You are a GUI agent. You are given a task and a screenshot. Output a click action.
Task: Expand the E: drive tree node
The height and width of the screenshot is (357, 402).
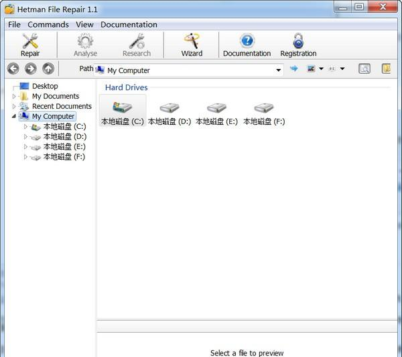pyautogui.click(x=25, y=147)
